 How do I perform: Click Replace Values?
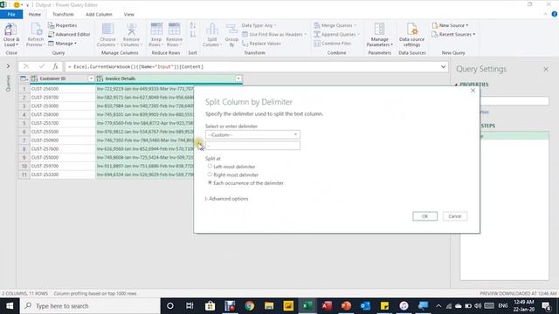pos(261,44)
